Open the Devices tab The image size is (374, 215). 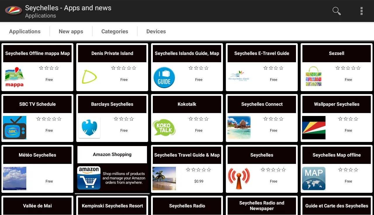[x=156, y=32]
